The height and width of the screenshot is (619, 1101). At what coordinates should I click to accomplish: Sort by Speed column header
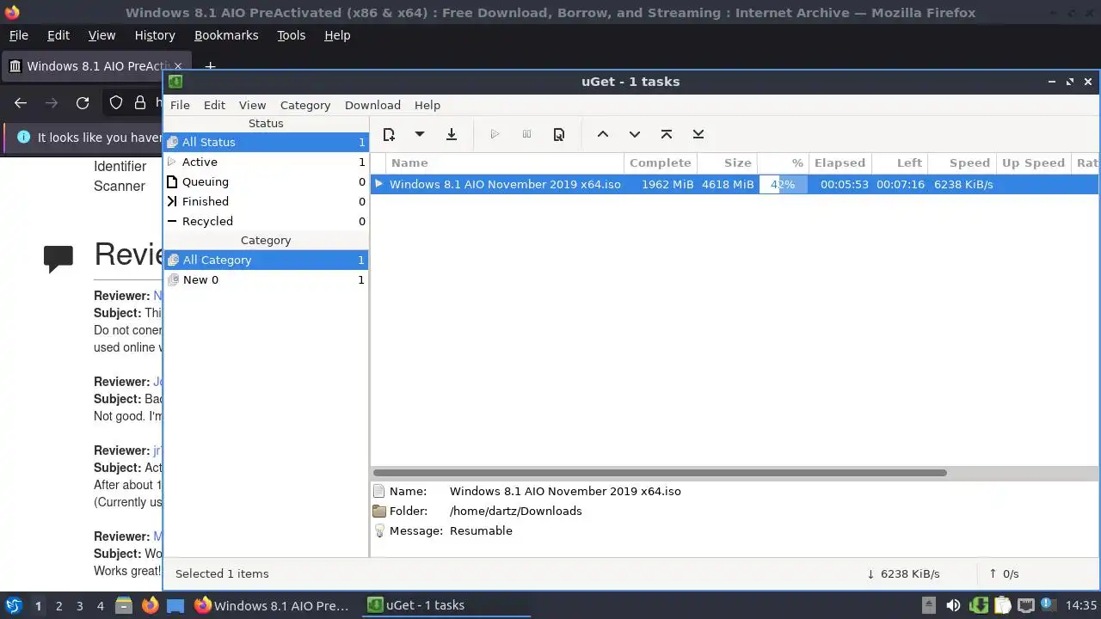(962, 162)
